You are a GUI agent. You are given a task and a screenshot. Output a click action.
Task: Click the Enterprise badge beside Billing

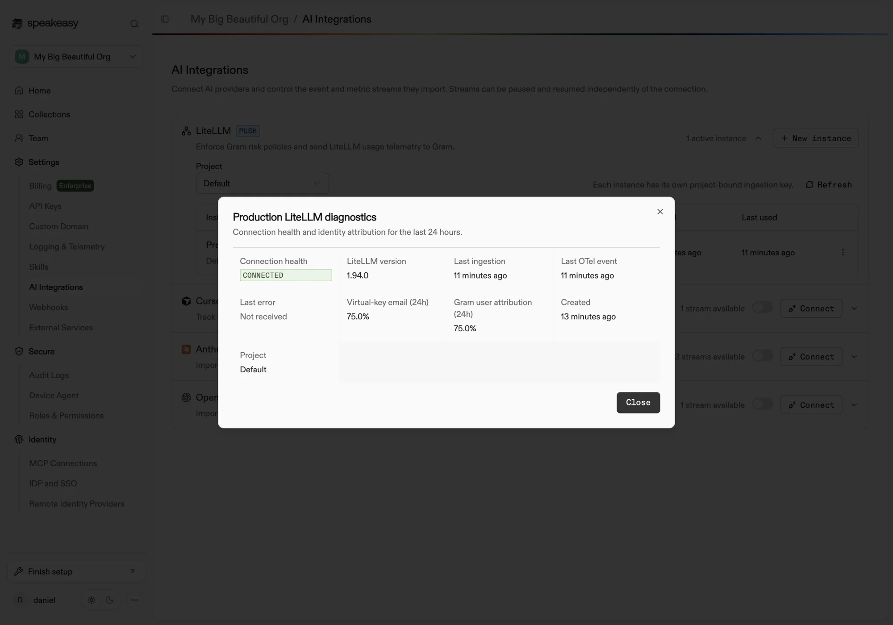point(75,186)
